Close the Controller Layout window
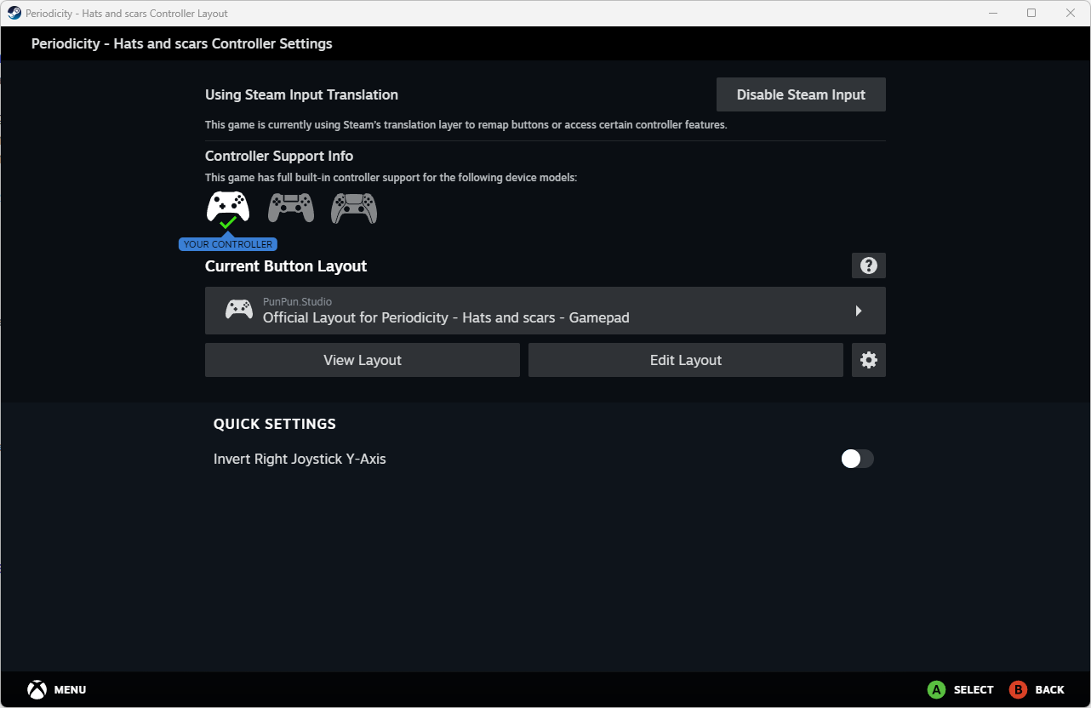Viewport: 1091px width, 708px height. 1071,13
